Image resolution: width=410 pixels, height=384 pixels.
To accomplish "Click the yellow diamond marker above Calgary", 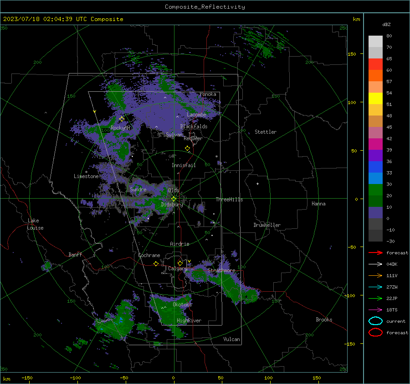I will click(180, 263).
